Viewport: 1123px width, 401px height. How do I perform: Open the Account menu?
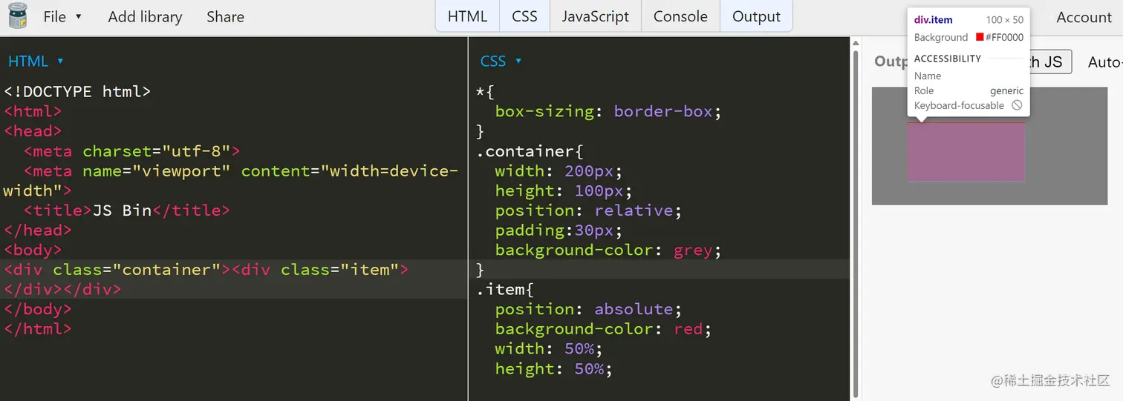1084,17
